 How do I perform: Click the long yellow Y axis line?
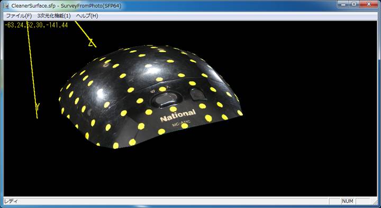(32, 70)
